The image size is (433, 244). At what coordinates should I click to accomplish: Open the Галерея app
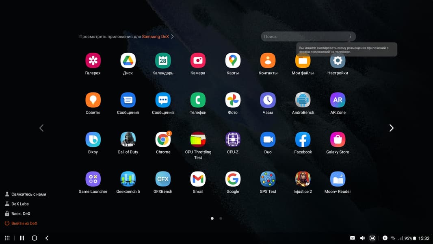(x=93, y=61)
